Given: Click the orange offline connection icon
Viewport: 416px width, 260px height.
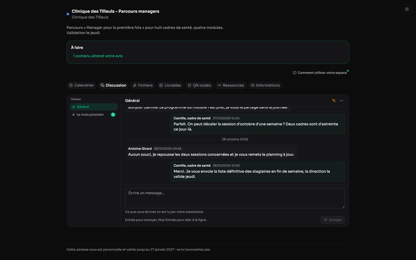Looking at the screenshot, I should pos(334,101).
